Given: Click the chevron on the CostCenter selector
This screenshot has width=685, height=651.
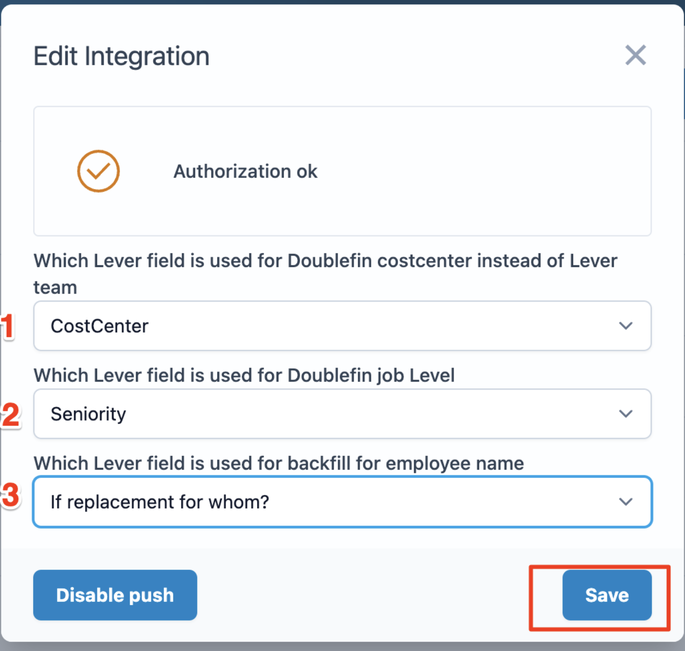Looking at the screenshot, I should pos(626,326).
